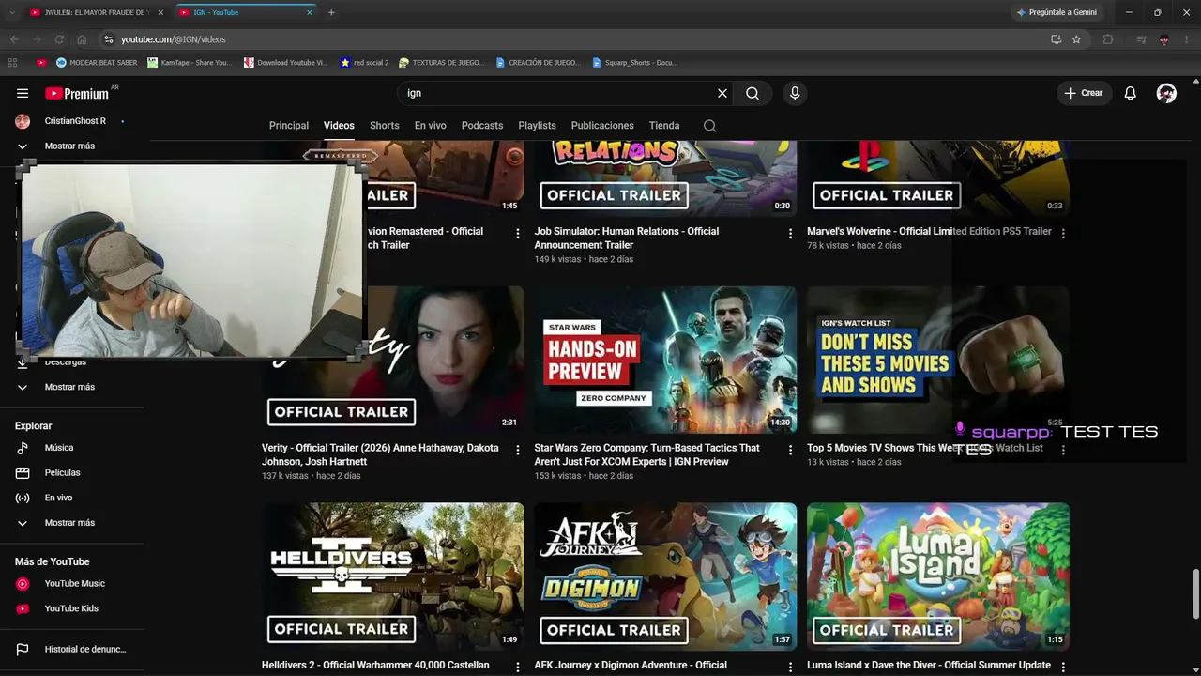Open Job Simulator: Human Relations video title
The image size is (1201, 676).
(627, 238)
